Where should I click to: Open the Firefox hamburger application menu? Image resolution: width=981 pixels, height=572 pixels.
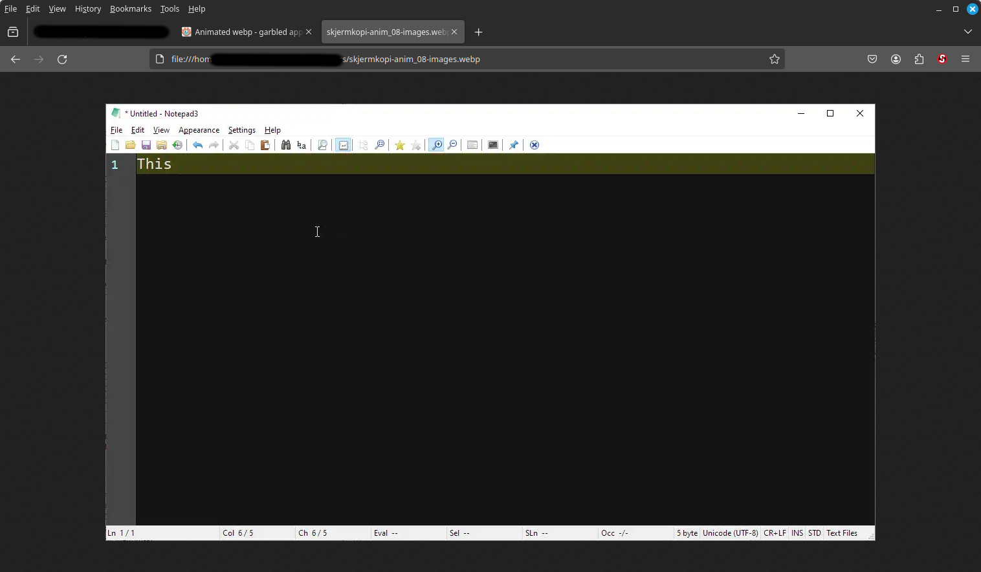pos(965,59)
